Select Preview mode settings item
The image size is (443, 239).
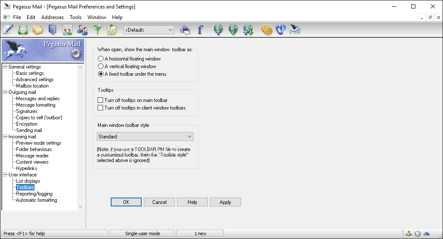coord(39,143)
